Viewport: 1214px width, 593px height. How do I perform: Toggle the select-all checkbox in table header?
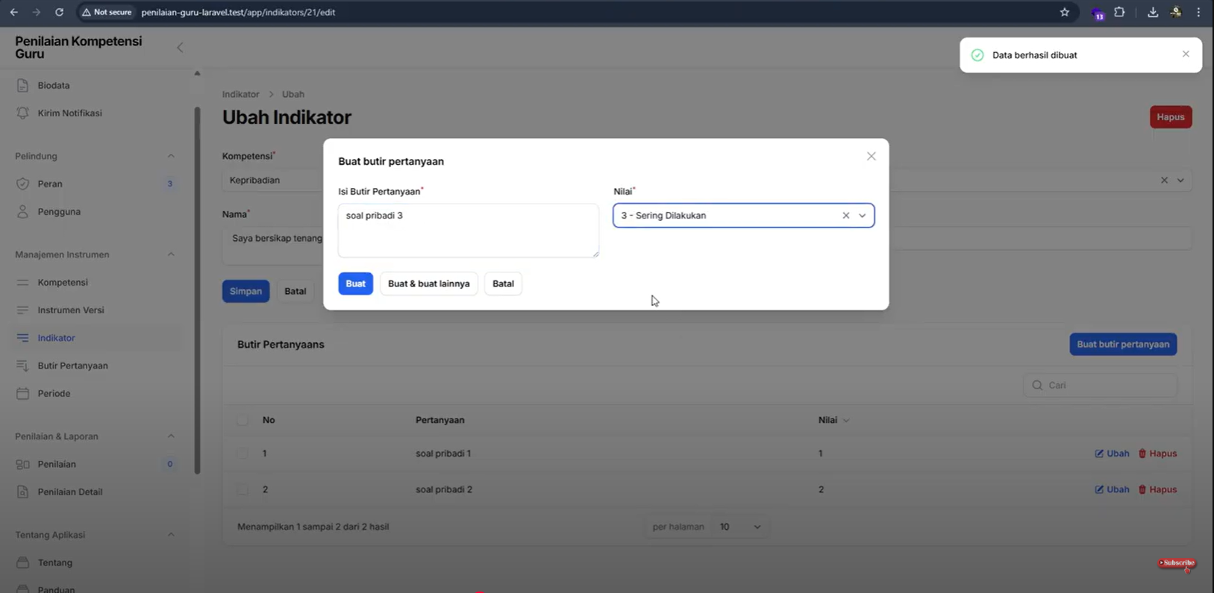(243, 421)
